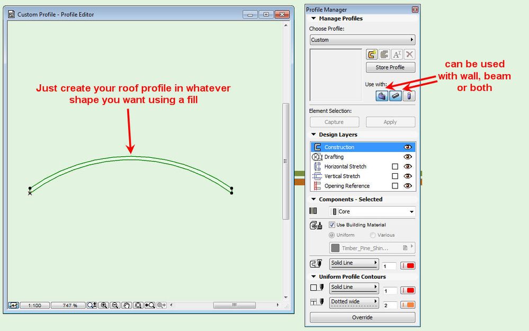Check the Opening Reference checkbox
Viewport: 529px width, 331px height.
tap(395, 186)
